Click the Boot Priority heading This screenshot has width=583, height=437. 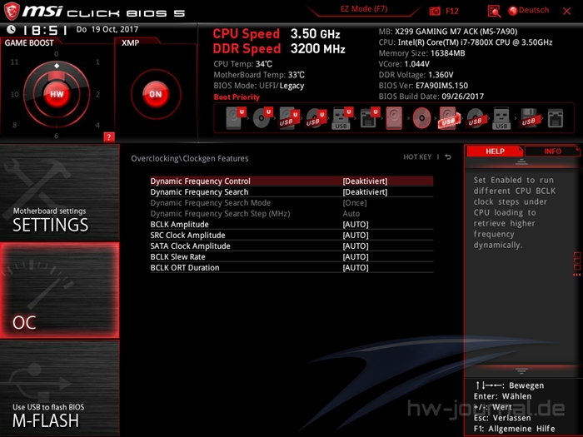[x=237, y=97]
